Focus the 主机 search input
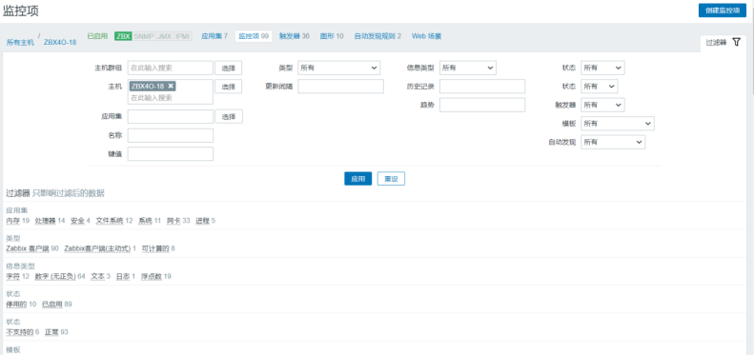754x355 pixels. pos(171,97)
